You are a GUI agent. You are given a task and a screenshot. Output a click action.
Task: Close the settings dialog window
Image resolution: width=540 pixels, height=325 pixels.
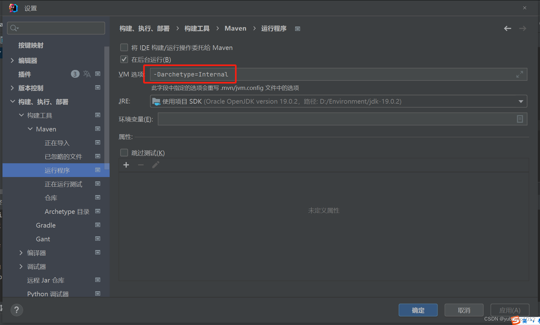click(525, 8)
